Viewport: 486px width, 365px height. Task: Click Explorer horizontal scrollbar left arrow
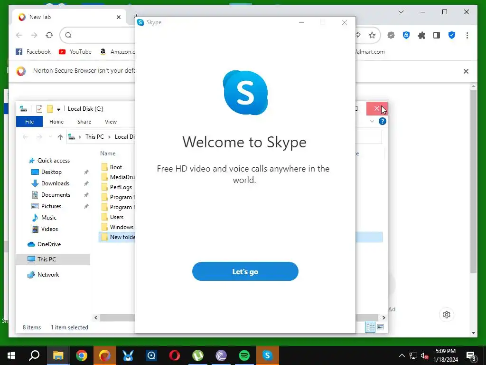coord(96,317)
